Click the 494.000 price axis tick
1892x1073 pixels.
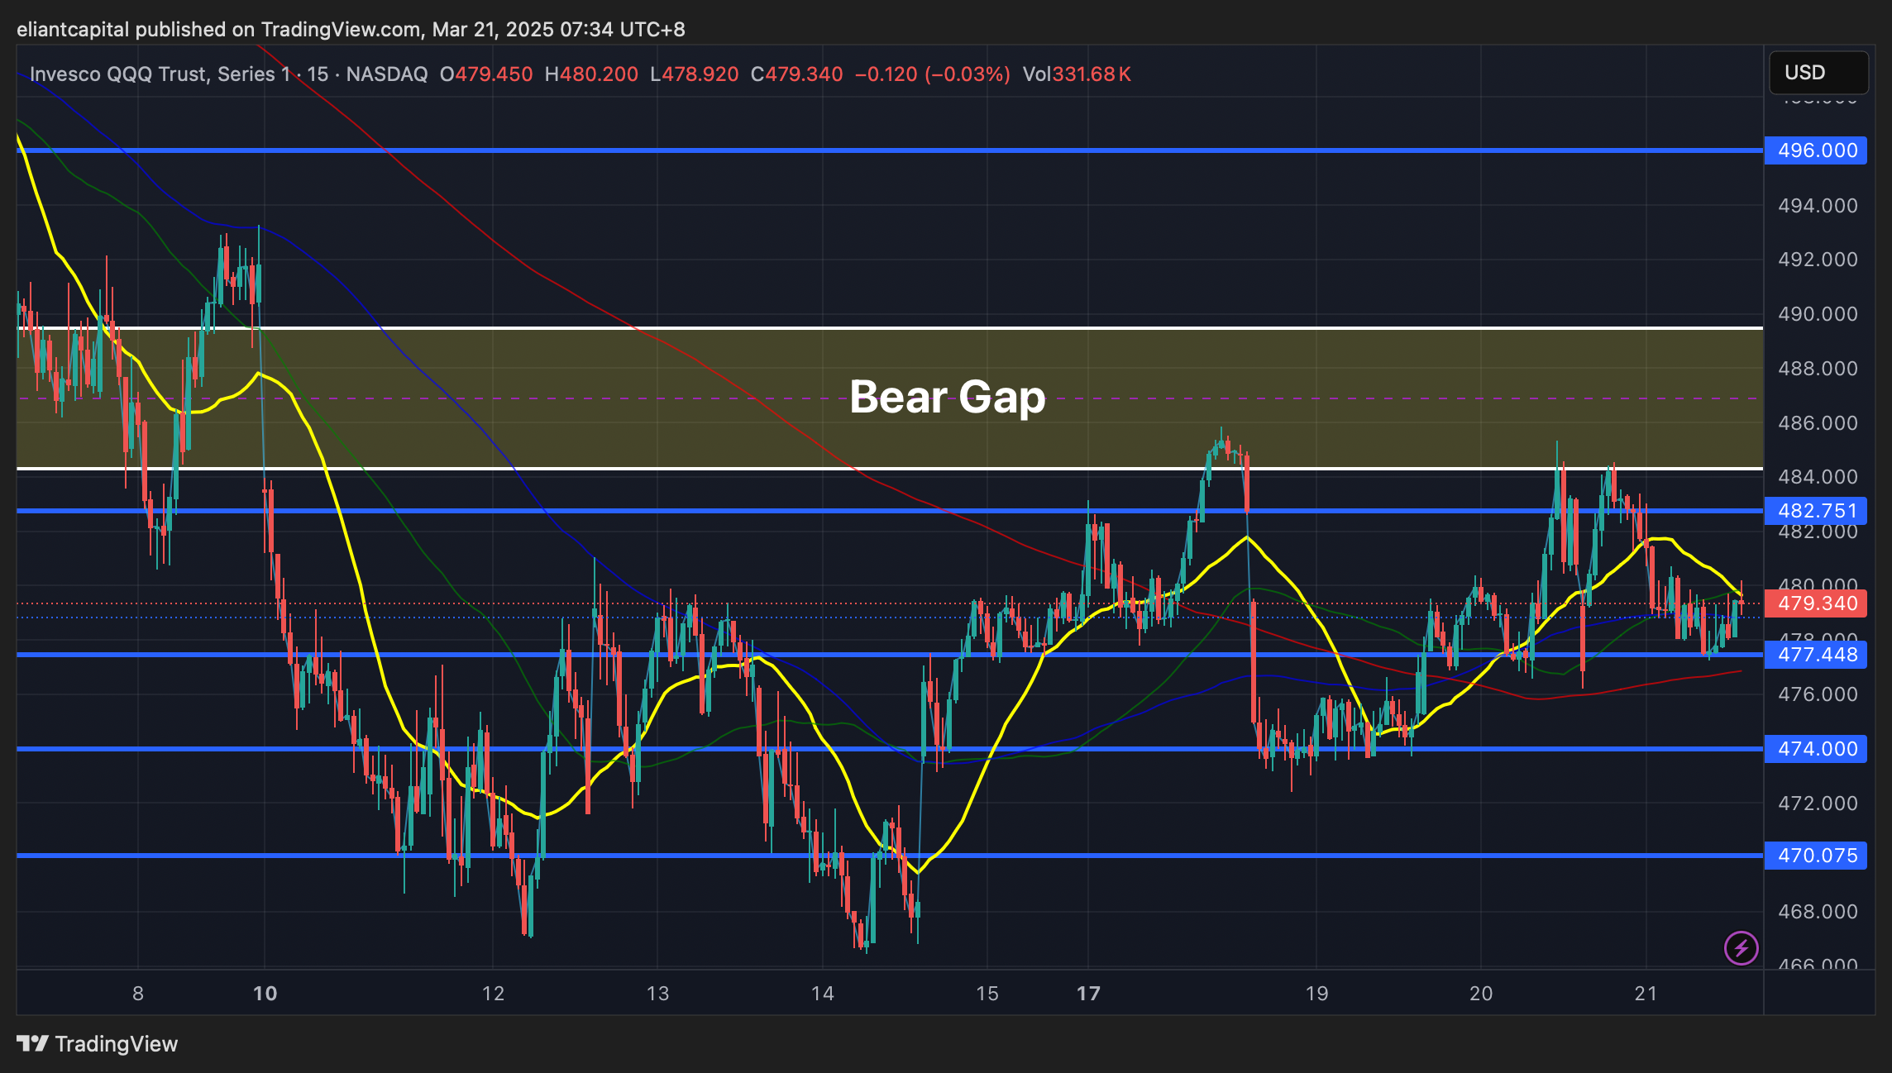pyautogui.click(x=1818, y=206)
